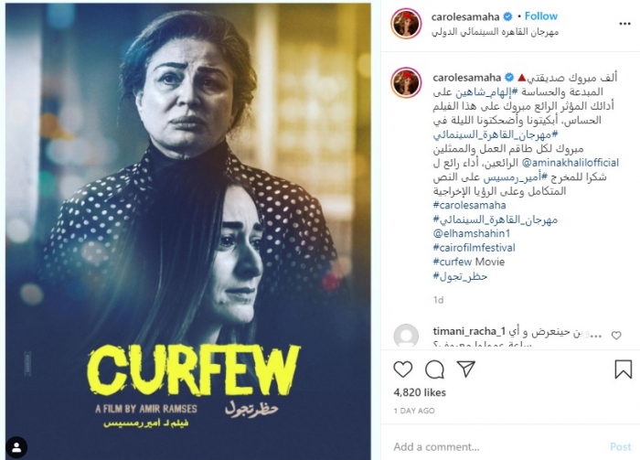640x460 pixels.
Task: Like timani_racha_1's comment with small heart
Action: [616, 335]
